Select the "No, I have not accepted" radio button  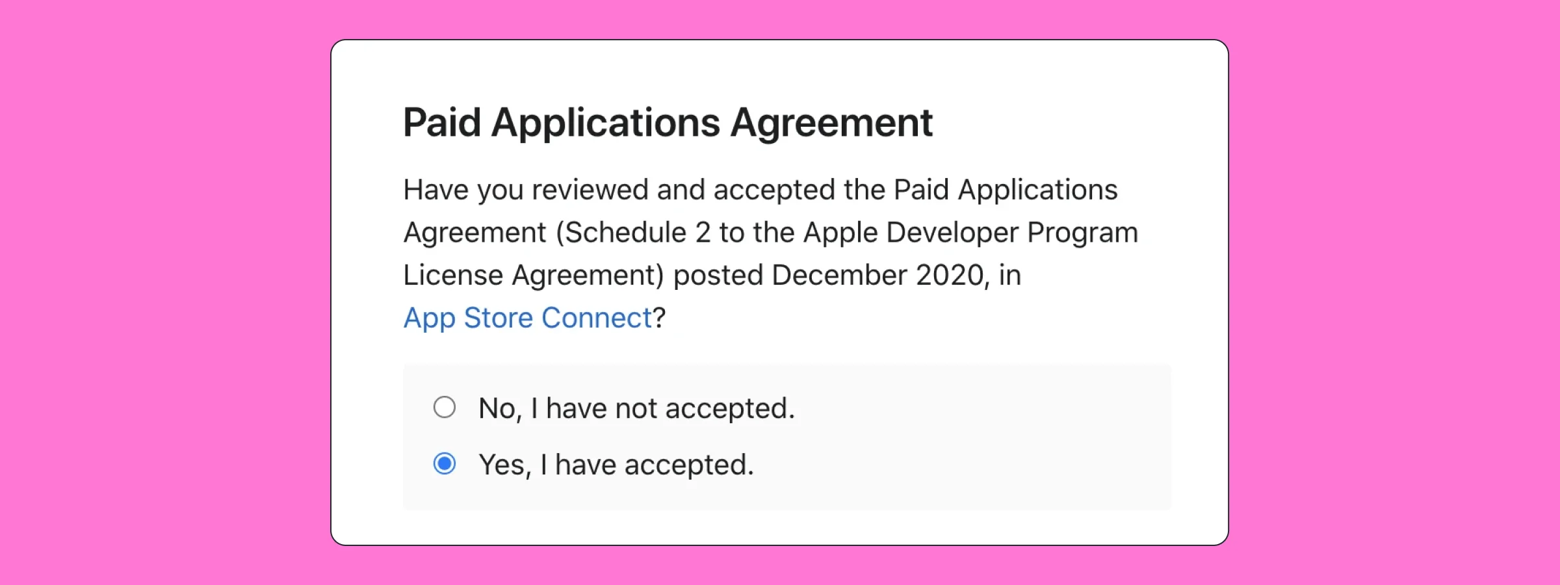445,408
